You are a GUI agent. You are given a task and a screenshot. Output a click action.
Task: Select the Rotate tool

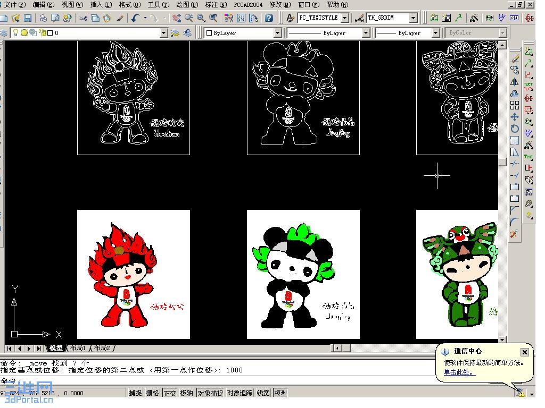[515, 129]
